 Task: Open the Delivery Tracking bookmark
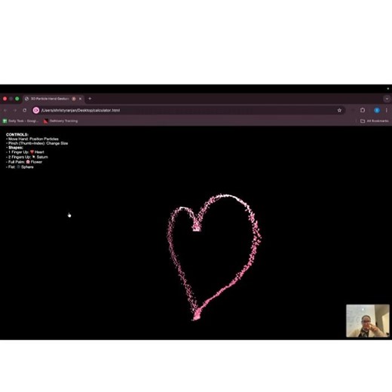pyautogui.click(x=60, y=121)
